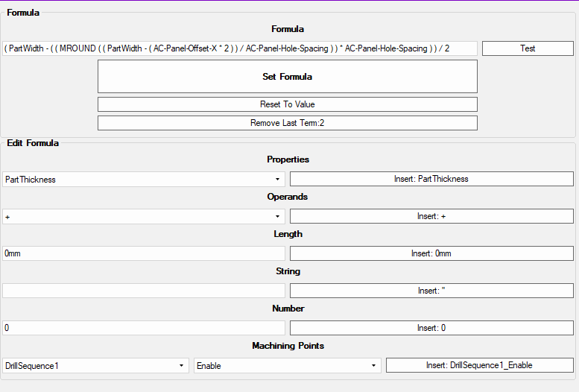Focus the Length 0mm input field
Image resolution: width=579 pixels, height=392 pixels.
[144, 253]
